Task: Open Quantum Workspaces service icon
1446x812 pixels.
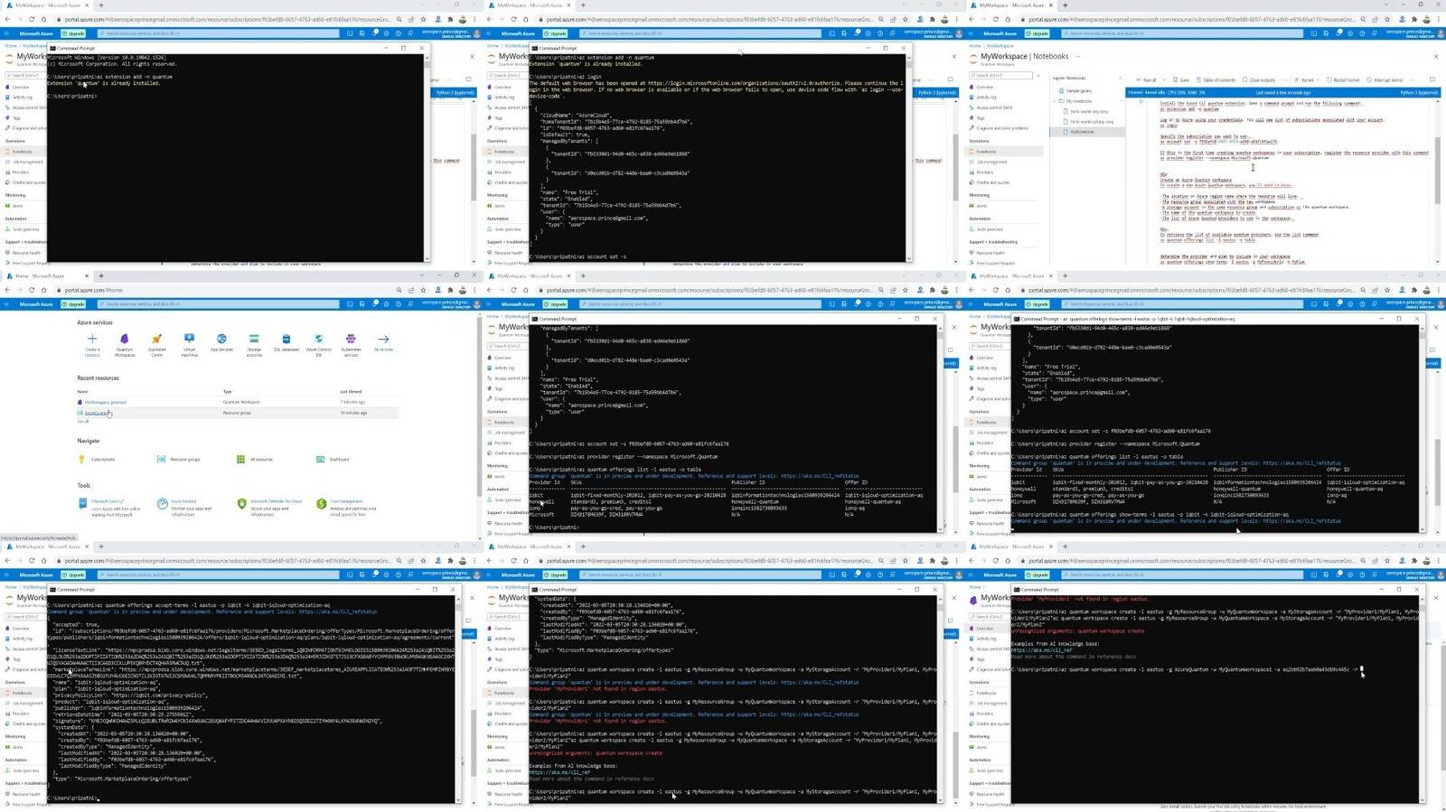Action: 124,343
